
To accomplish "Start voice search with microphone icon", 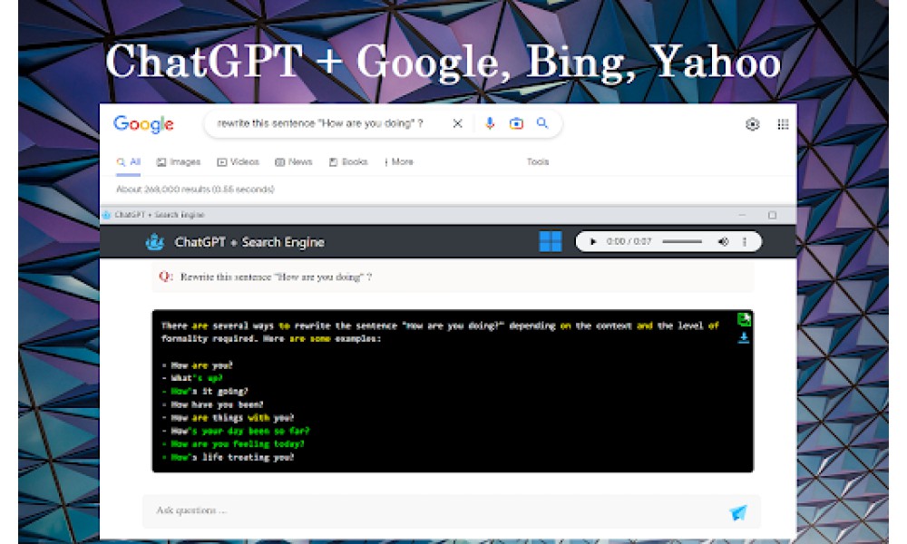I will 490,123.
